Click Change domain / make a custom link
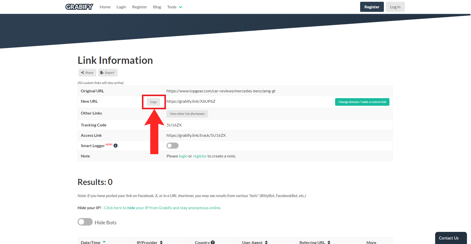 (362, 102)
